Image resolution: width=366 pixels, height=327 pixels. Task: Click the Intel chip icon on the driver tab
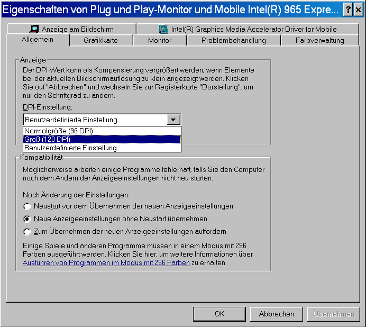163,29
